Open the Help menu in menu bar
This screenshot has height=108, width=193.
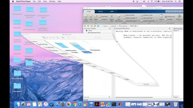coord(59,1)
